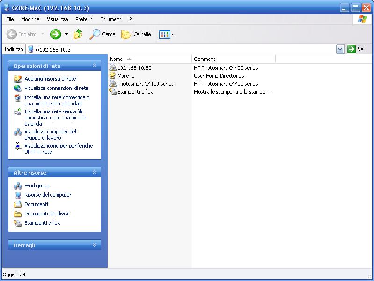Click the Mostra le stampanti comment text

(x=232, y=92)
